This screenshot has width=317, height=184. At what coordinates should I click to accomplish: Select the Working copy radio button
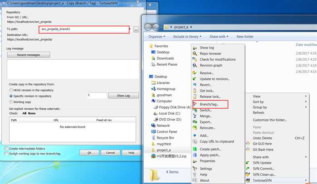(x=11, y=102)
